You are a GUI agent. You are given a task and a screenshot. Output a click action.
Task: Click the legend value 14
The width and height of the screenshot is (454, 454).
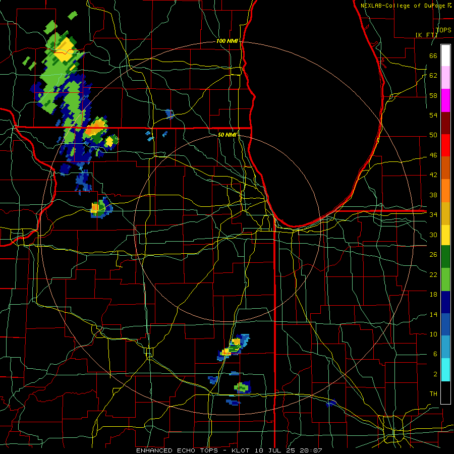(433, 314)
